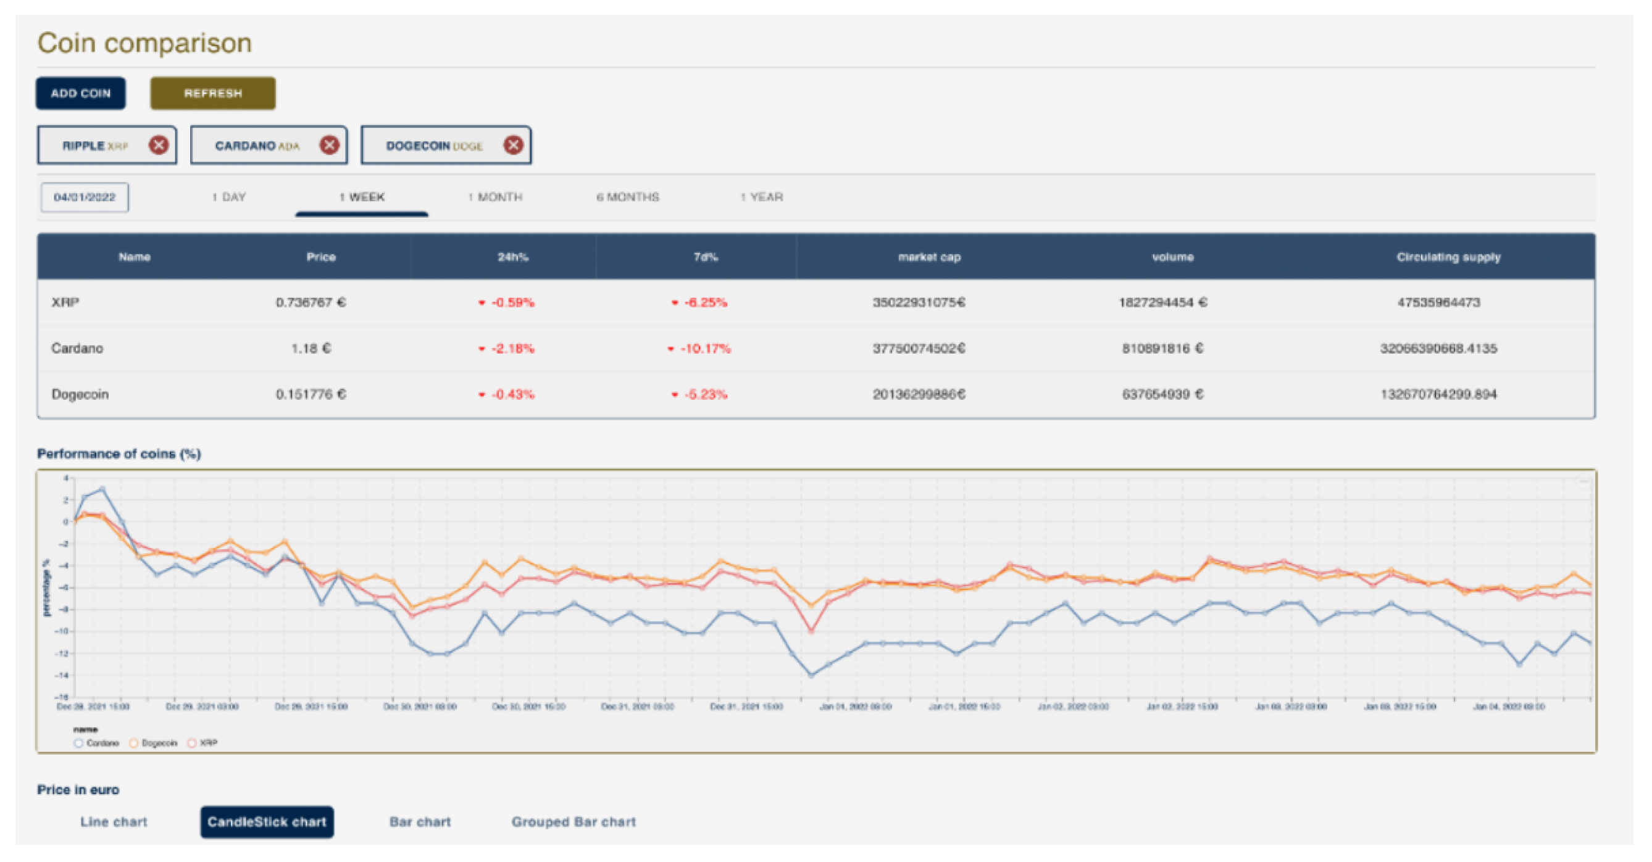This screenshot has height=862, width=1652.
Task: Switch to the 6 MONTHS tab
Action: pos(627,197)
